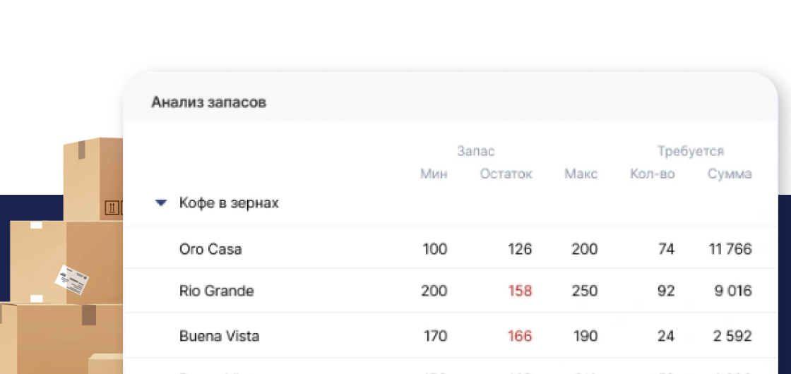The image size is (791, 374).
Task: Click the Макс column header
Action: click(581, 174)
